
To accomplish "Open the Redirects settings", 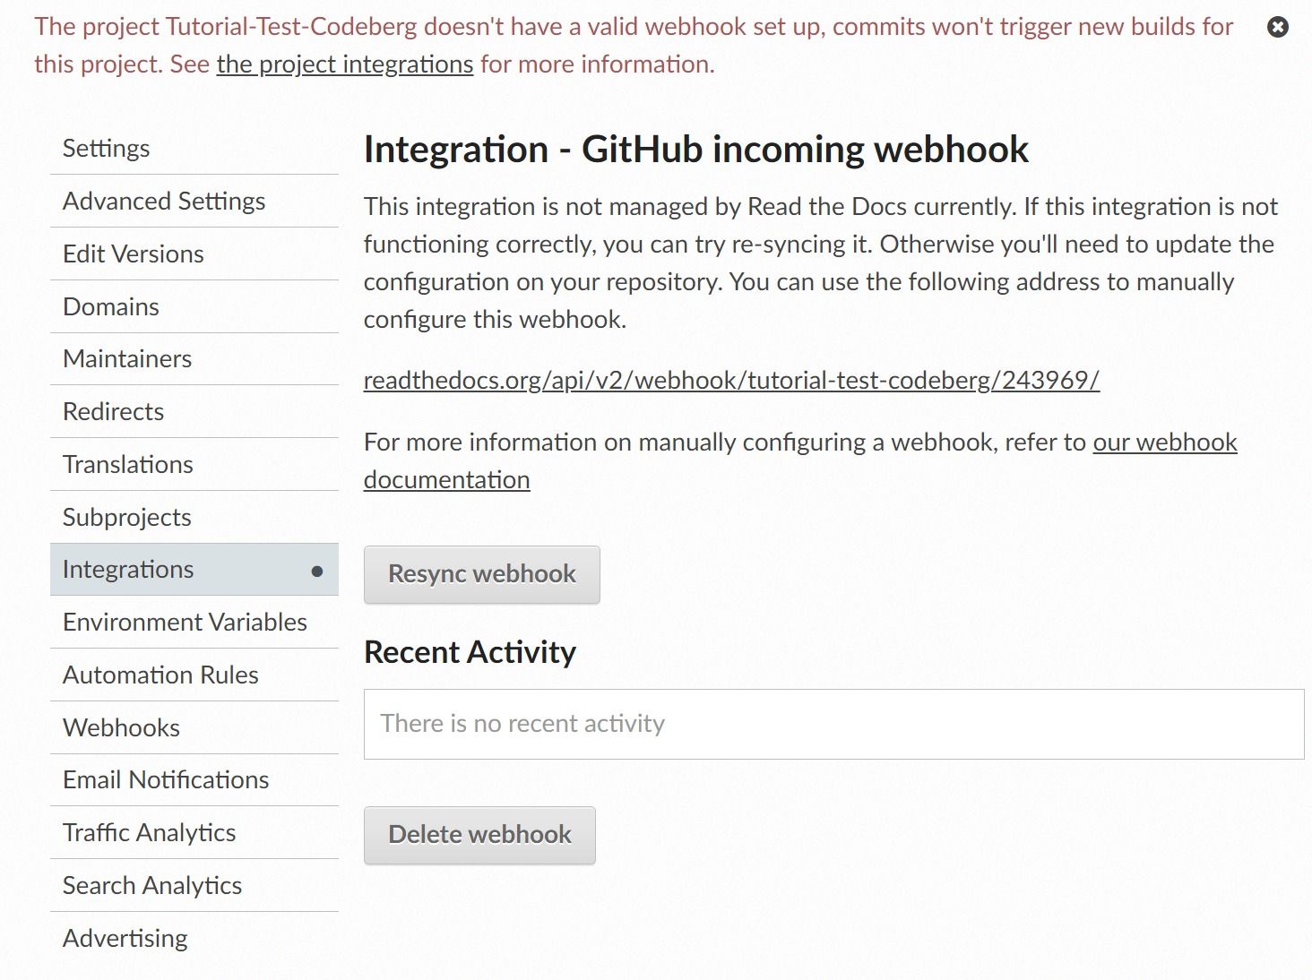I will (113, 411).
